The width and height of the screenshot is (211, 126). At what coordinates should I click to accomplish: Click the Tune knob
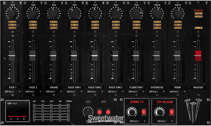click(x=88, y=113)
